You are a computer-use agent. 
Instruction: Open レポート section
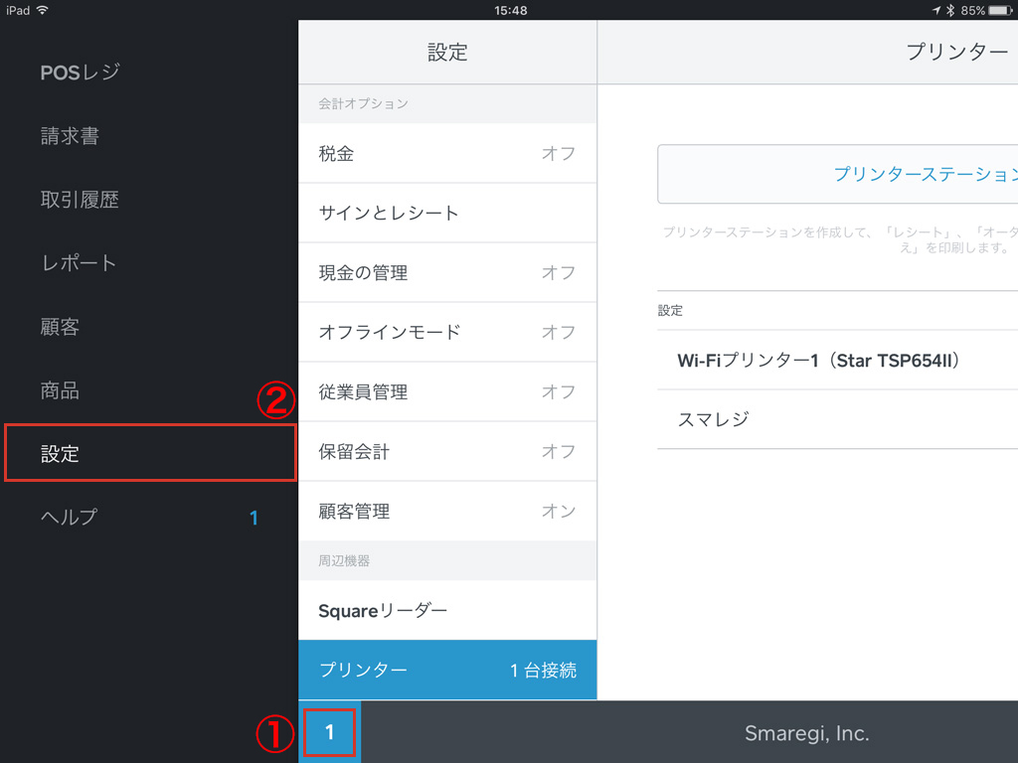coord(79,263)
